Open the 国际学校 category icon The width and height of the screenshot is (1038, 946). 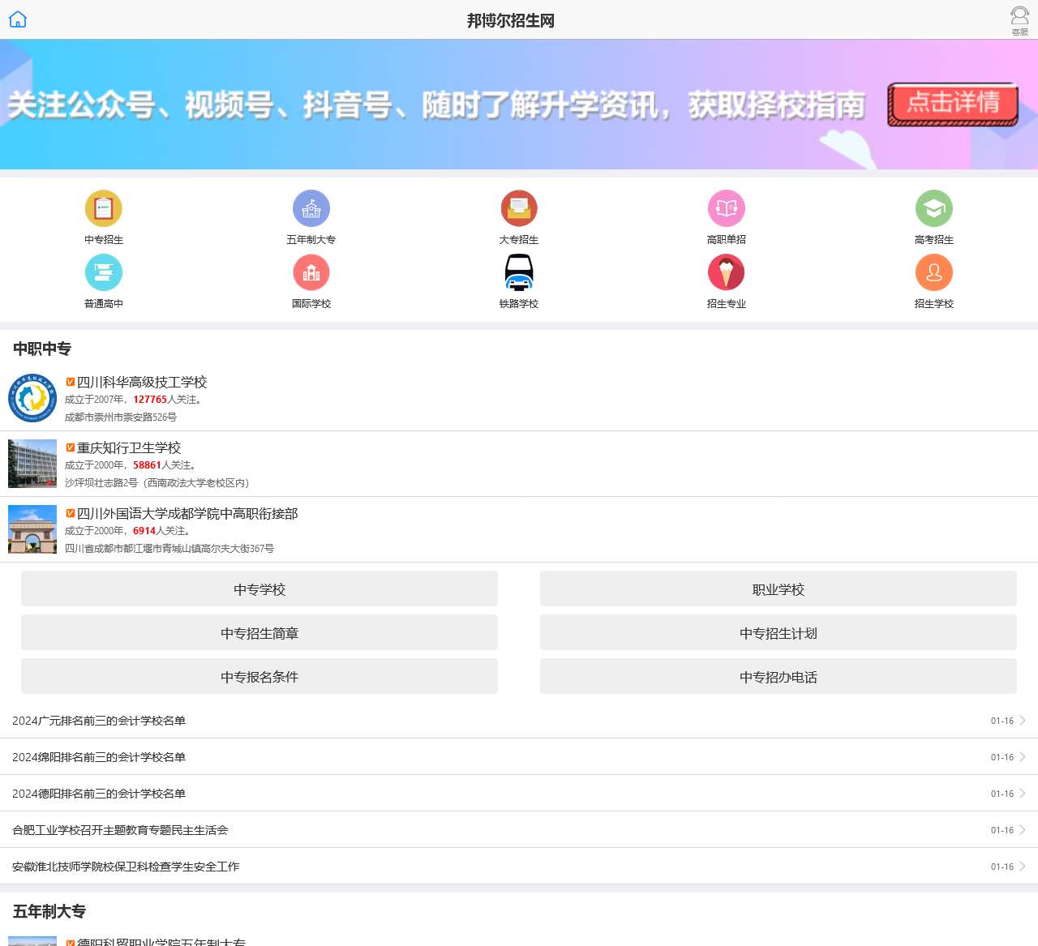311,273
